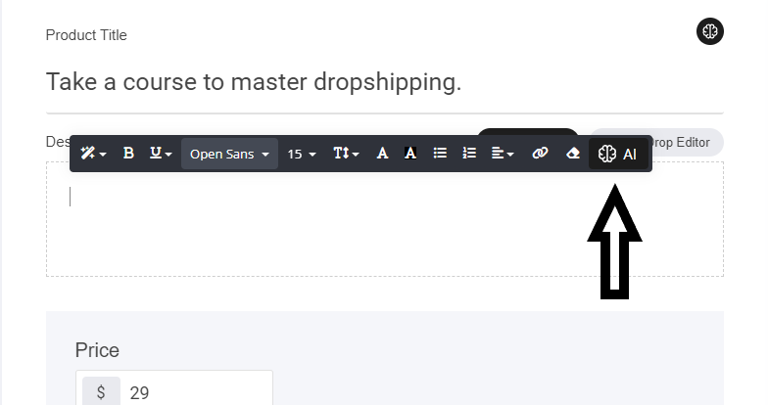Image resolution: width=768 pixels, height=405 pixels.
Task: Insert a hyperlink with the link icon
Action: tap(540, 154)
